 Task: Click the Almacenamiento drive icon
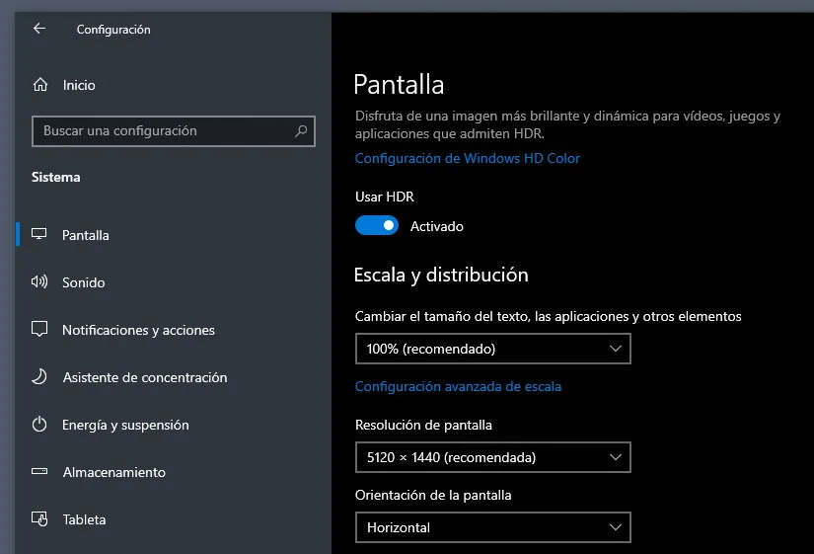[39, 471]
